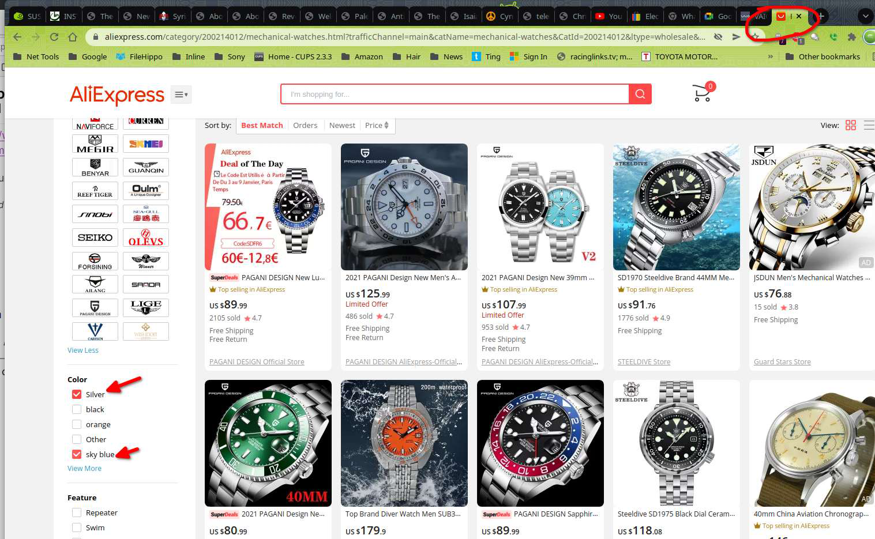The height and width of the screenshot is (539, 875).
Task: Focus the "I'm shopping for" search box
Action: [x=455, y=94]
